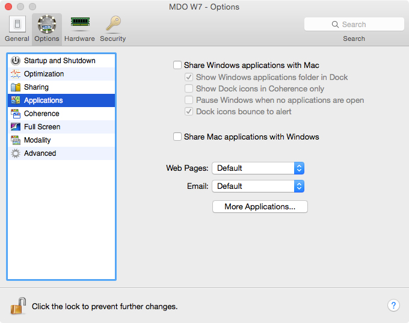Enable Share Mac applications with Windows
This screenshot has height=323, width=409.
177,137
